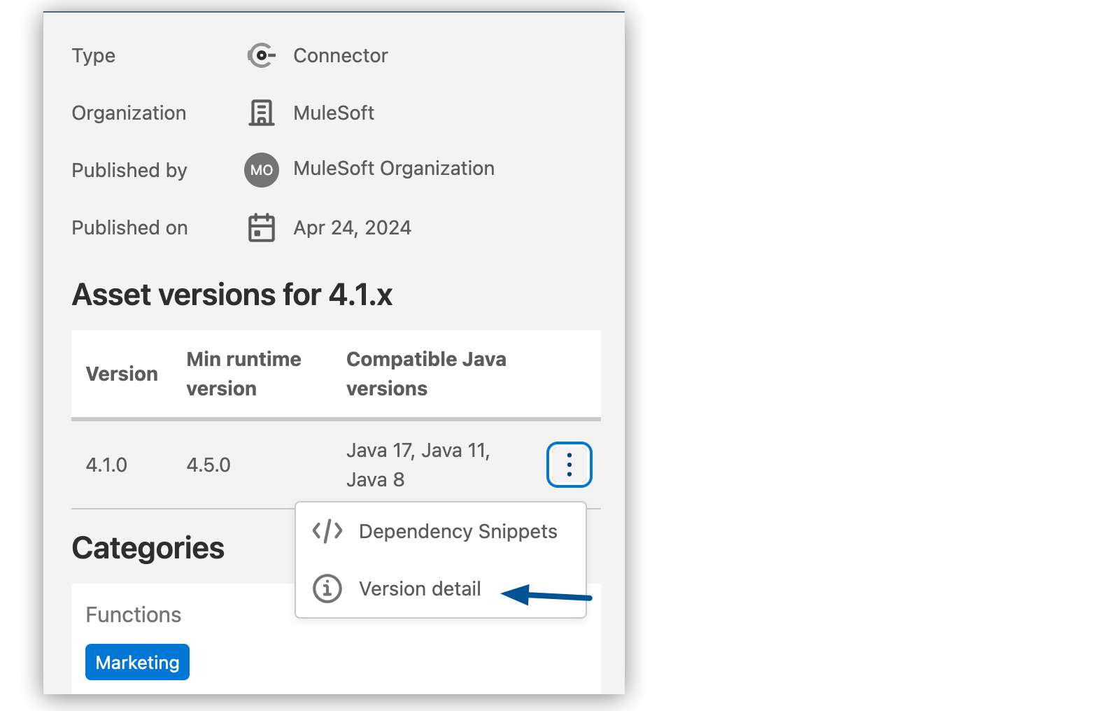The width and height of the screenshot is (1118, 711).
Task: Click the Connector type icon
Action: [260, 55]
